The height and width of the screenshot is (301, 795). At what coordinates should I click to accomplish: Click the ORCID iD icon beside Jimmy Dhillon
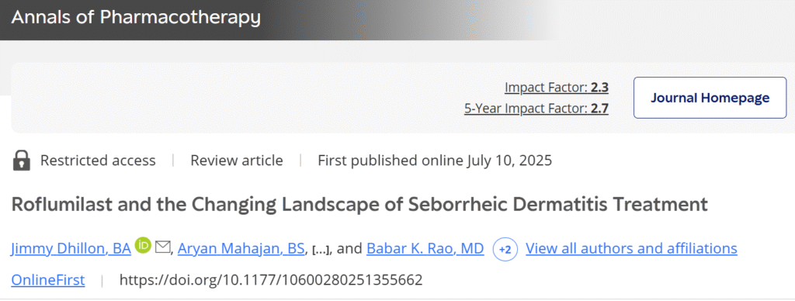(x=143, y=246)
